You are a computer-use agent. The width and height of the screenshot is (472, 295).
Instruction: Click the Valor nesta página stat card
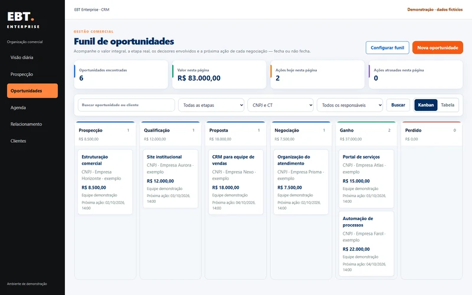219,74
